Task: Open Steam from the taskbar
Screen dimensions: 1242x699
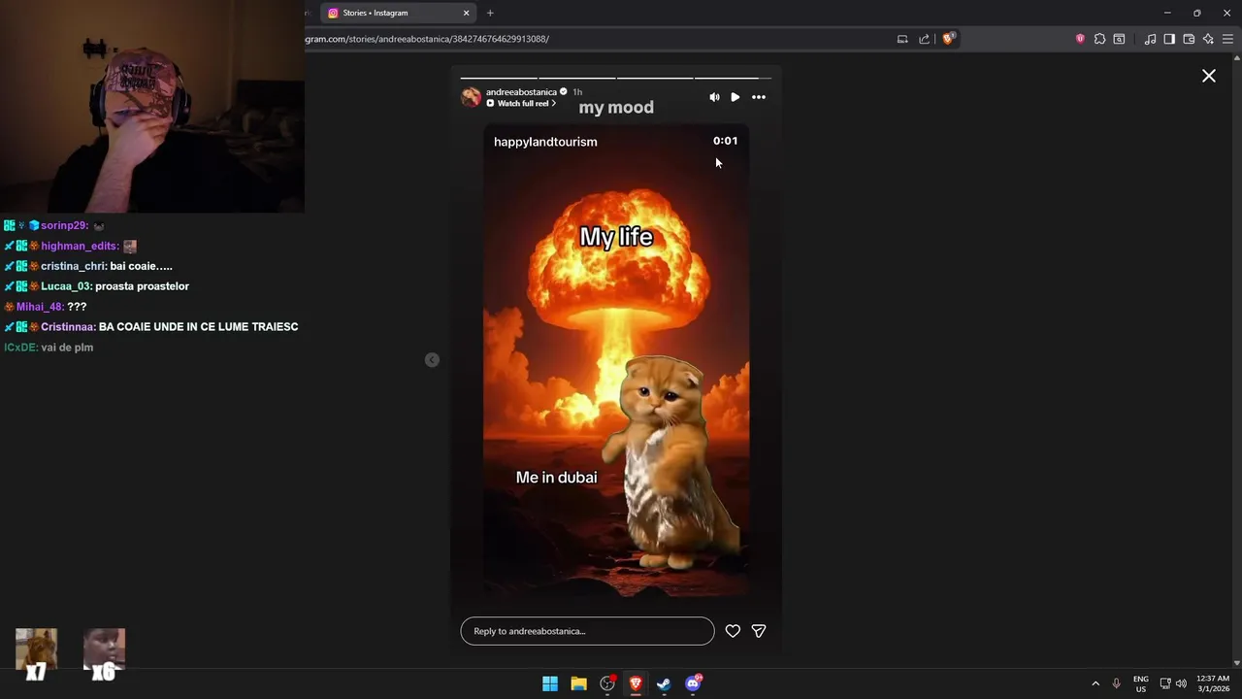Action: click(664, 683)
